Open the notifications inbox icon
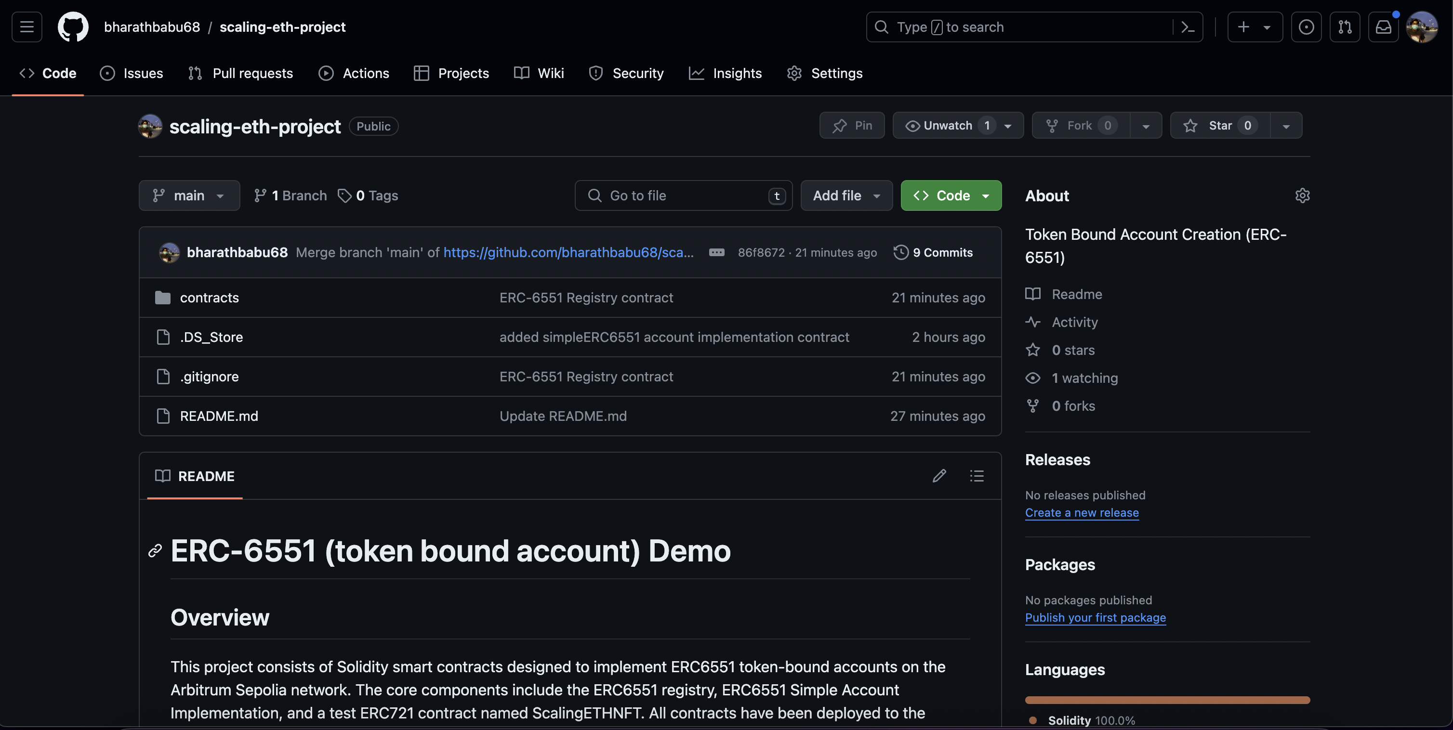Viewport: 1453px width, 730px height. (x=1383, y=26)
